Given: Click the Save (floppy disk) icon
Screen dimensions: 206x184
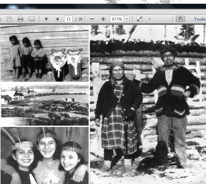Looking at the screenshot, I should pos(9,19).
